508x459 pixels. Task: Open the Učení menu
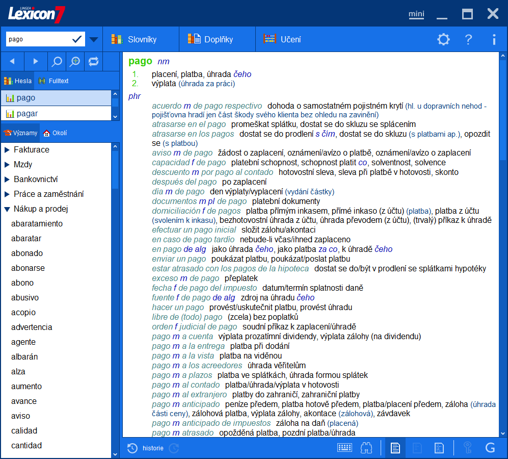(x=282, y=39)
